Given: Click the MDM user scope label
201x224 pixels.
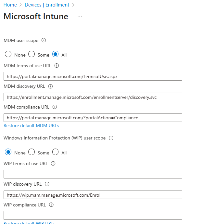Looking at the screenshot, I should [x=21, y=40].
